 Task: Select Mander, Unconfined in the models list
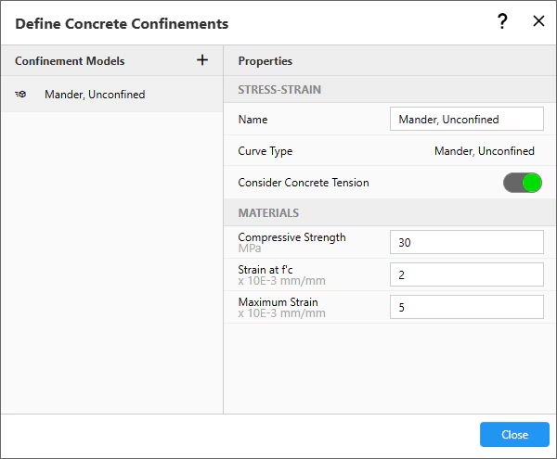pyautogui.click(x=94, y=95)
